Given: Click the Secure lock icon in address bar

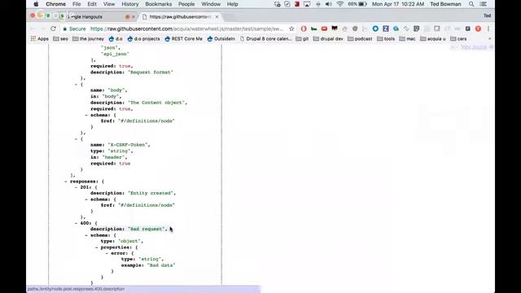Looking at the screenshot, I should (65, 29).
